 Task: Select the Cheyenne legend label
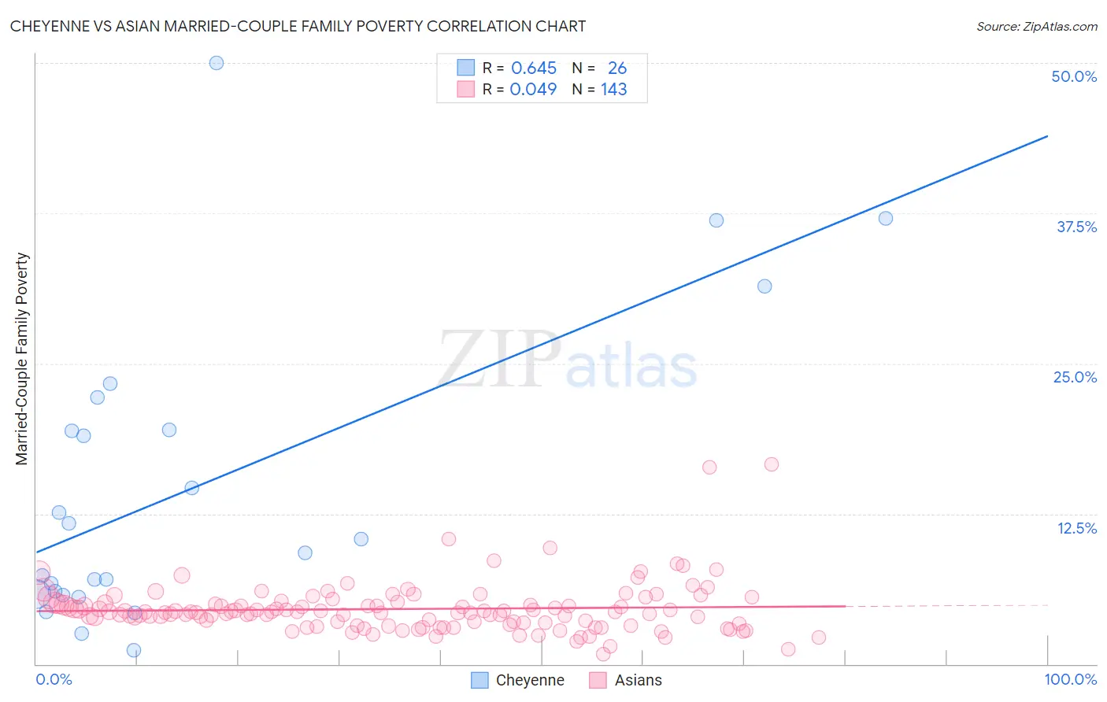[530, 680]
